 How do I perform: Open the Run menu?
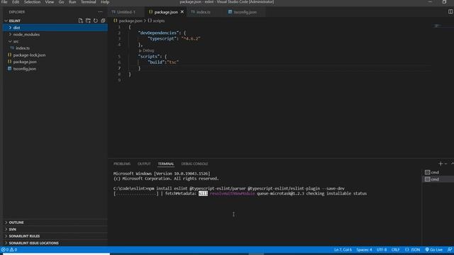click(x=72, y=2)
